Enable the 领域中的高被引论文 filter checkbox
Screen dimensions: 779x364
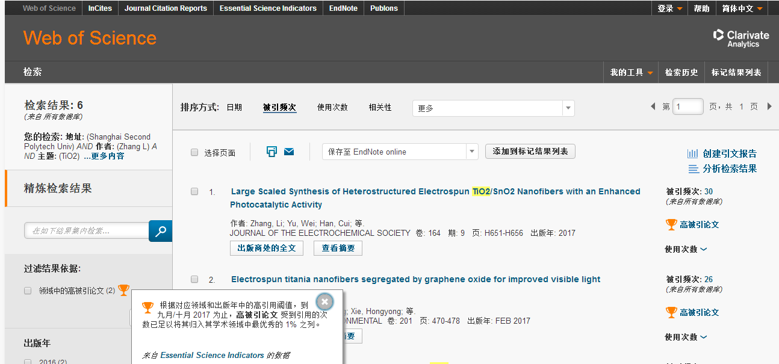28,291
